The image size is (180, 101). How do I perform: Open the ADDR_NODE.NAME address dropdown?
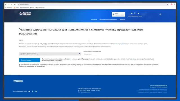coord(50,54)
